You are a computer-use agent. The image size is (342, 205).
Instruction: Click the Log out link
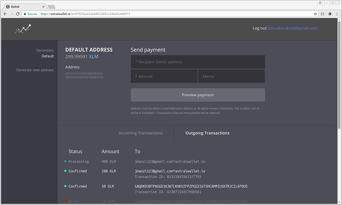pos(259,28)
